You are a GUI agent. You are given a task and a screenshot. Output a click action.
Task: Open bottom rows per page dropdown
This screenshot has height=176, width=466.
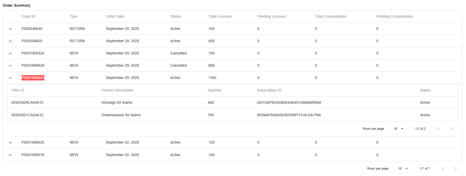403,169
